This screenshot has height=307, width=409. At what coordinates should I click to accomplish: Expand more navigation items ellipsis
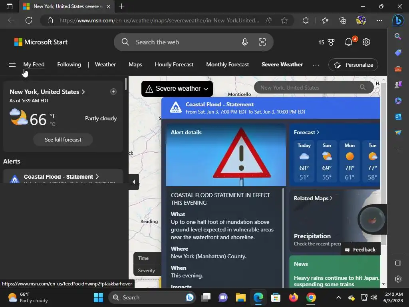click(x=316, y=65)
